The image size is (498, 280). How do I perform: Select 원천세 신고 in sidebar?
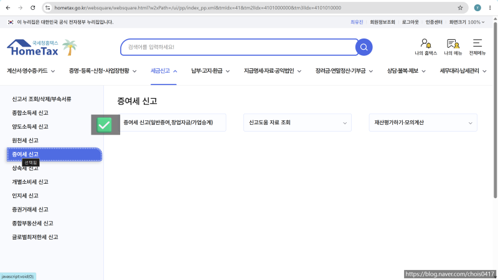[x=25, y=140]
